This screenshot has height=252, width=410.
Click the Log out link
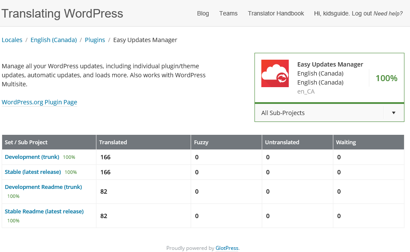click(362, 13)
